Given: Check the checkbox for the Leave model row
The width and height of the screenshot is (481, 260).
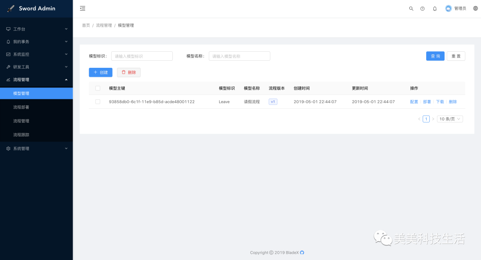Looking at the screenshot, I should tap(98, 102).
